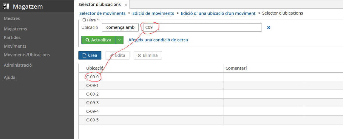Click the Edita pencil button
The width and height of the screenshot is (343, 139).
tap(118, 55)
